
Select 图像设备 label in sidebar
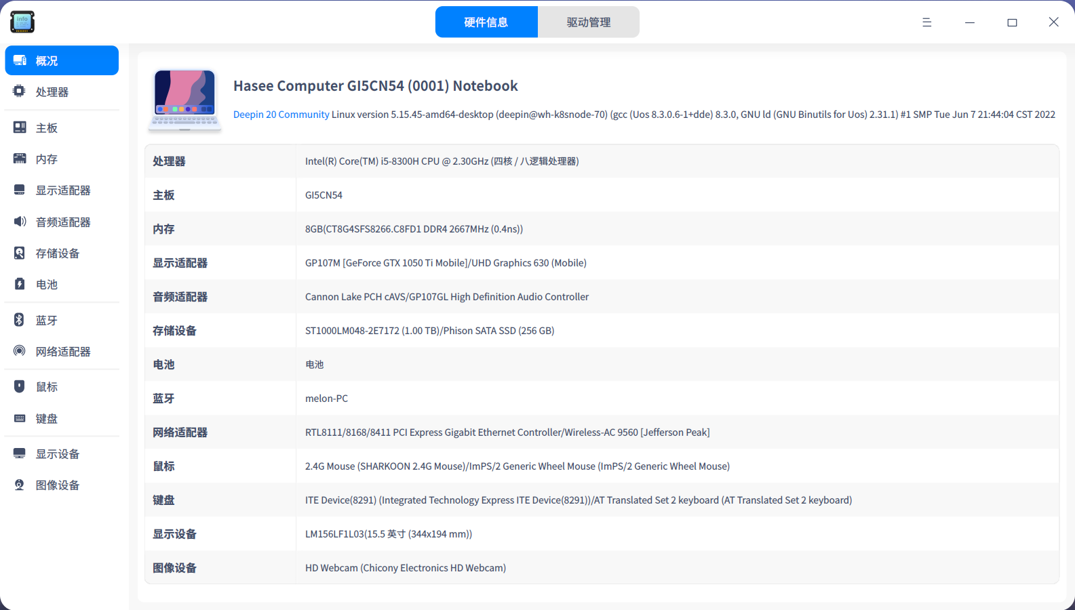[x=58, y=485]
